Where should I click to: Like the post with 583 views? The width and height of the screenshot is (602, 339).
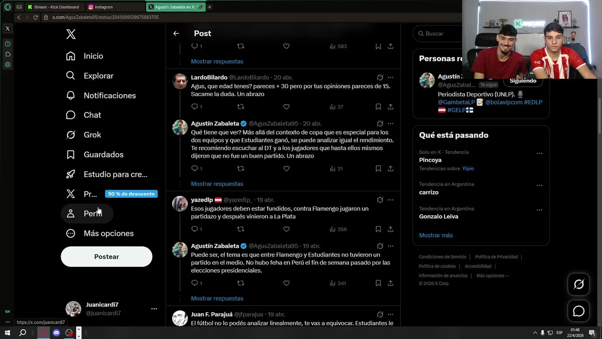286,46
